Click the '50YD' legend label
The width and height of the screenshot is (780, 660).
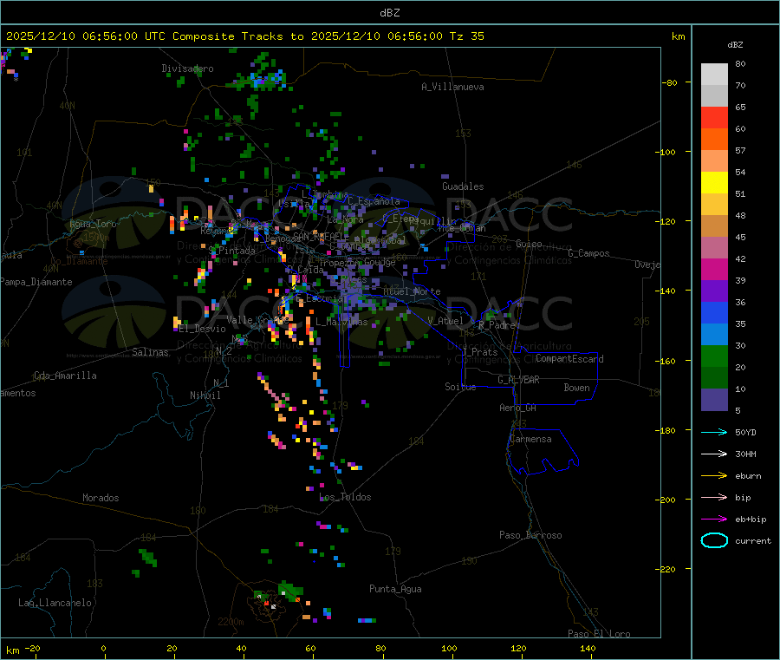click(745, 432)
